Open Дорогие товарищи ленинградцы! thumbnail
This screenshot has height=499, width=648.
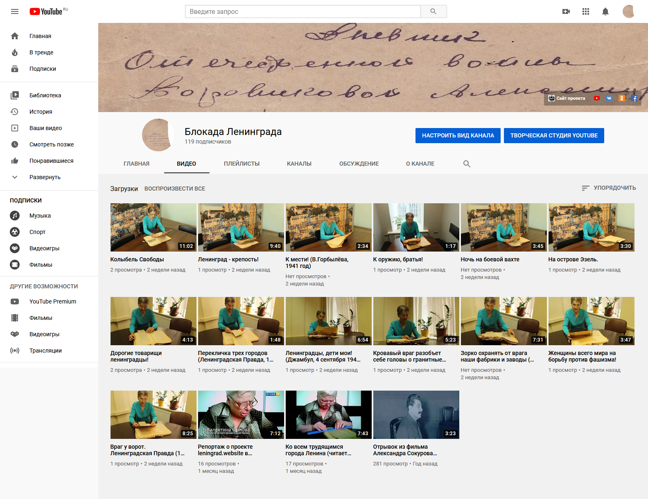point(154,321)
